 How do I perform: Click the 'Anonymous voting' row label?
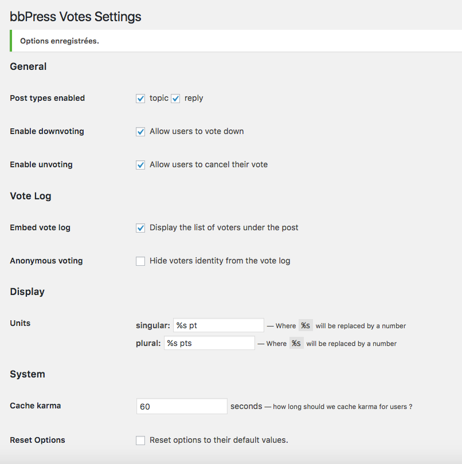(x=46, y=261)
